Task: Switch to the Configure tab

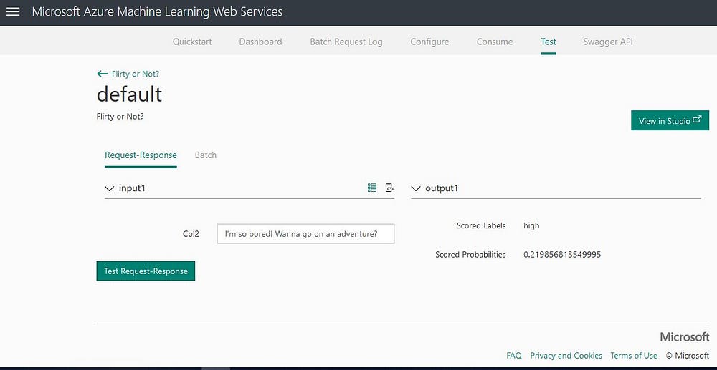Action: tap(429, 42)
